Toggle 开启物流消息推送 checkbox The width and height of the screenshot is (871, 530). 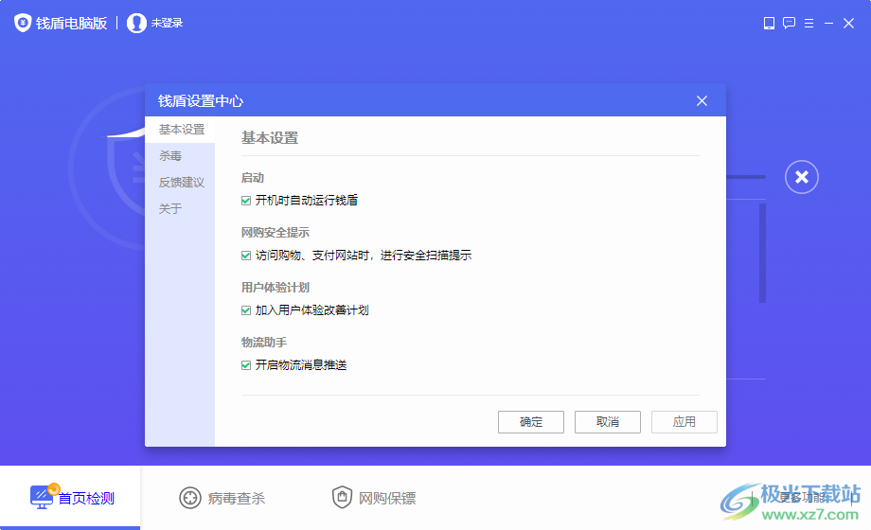pos(246,365)
